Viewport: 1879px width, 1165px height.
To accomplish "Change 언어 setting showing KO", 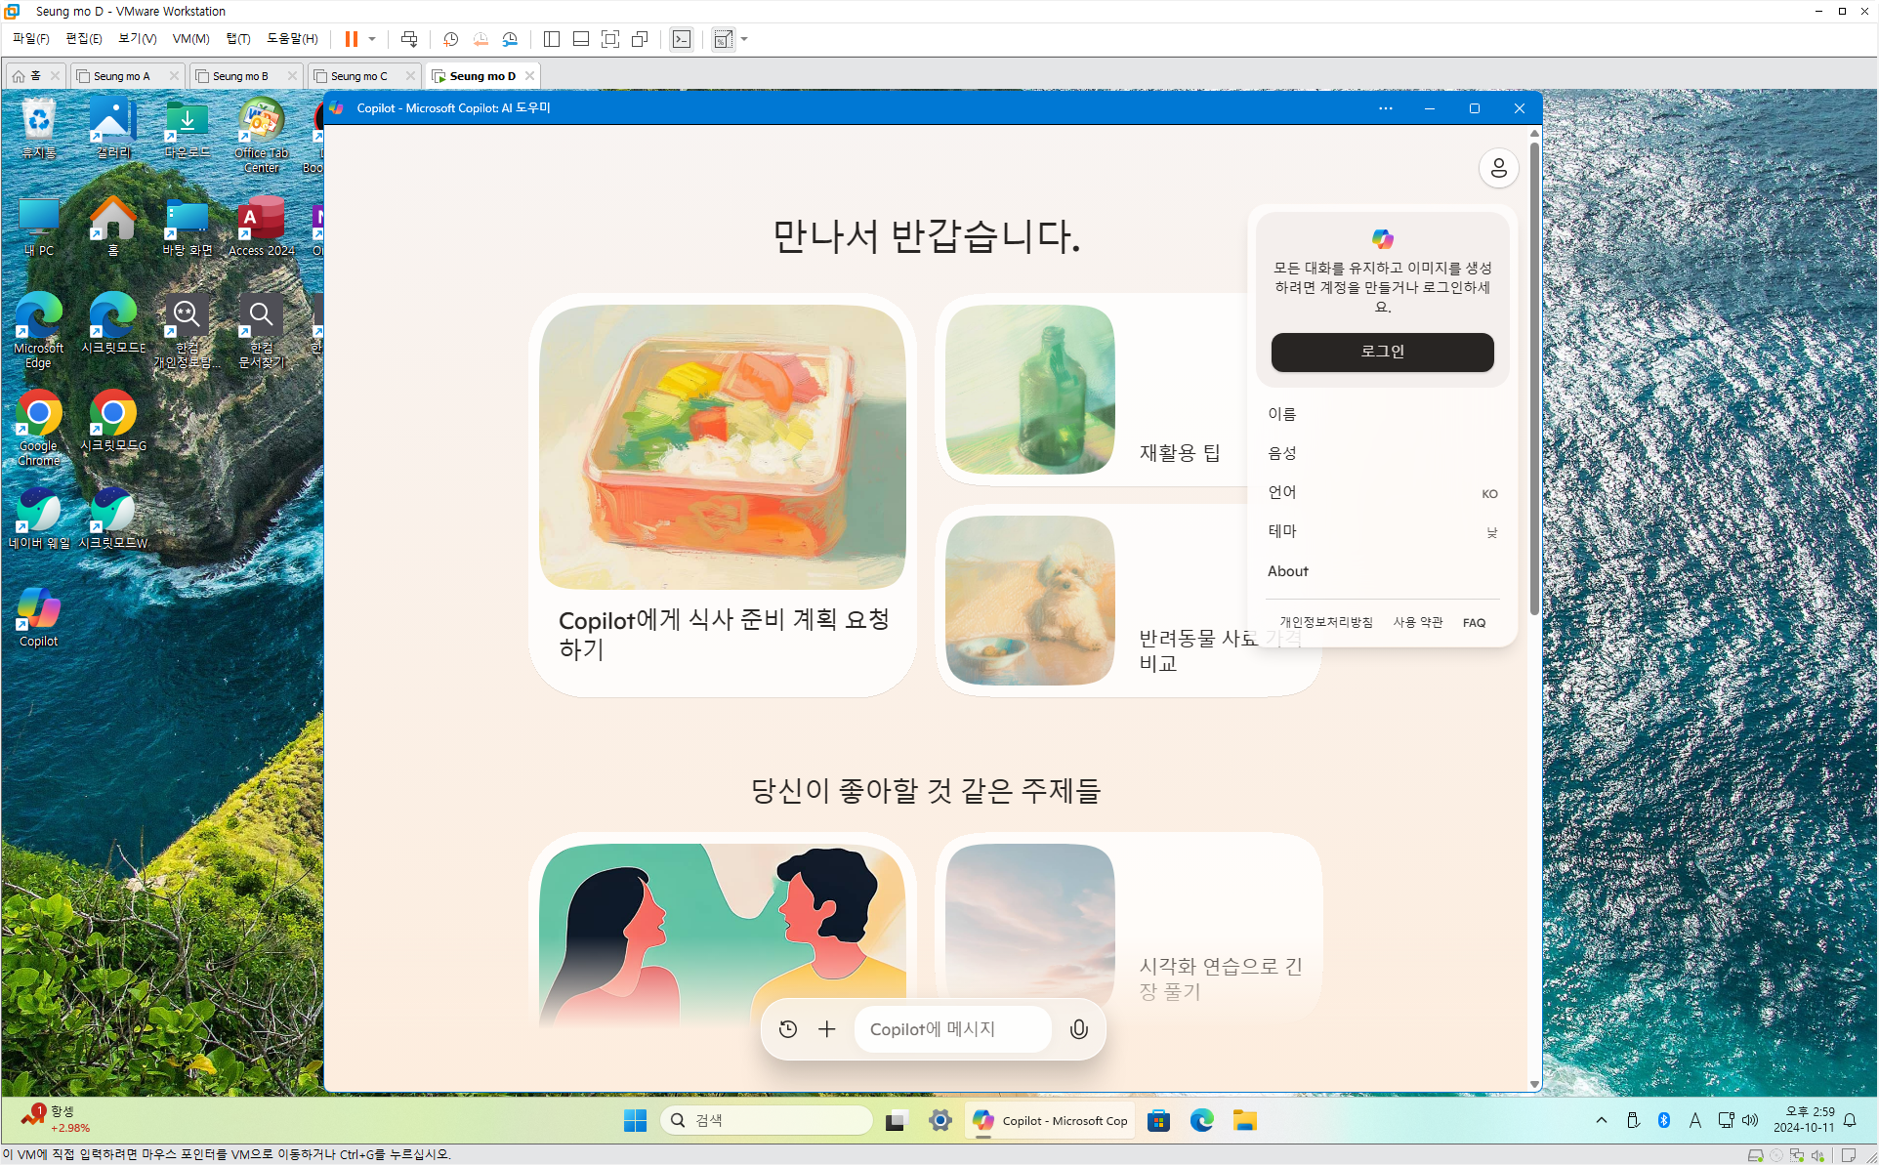I will coord(1382,492).
